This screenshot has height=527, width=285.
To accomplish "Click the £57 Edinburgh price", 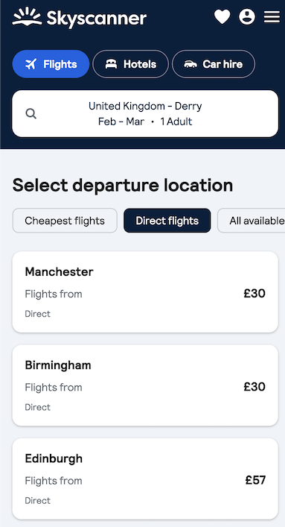I will click(255, 480).
